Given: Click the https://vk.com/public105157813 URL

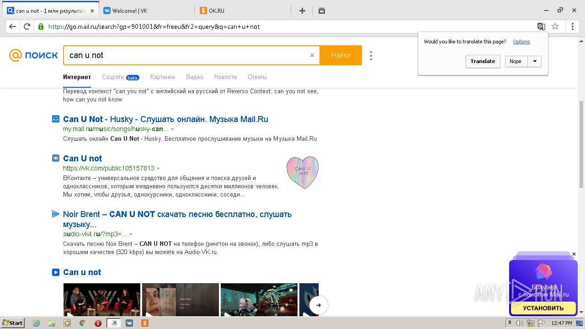Looking at the screenshot, I should click(x=109, y=169).
